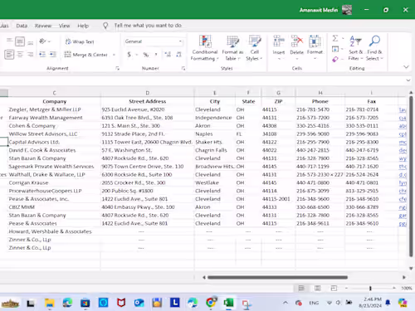415x311 pixels.
Task: Expand the formula bar chevron
Action: (408, 80)
